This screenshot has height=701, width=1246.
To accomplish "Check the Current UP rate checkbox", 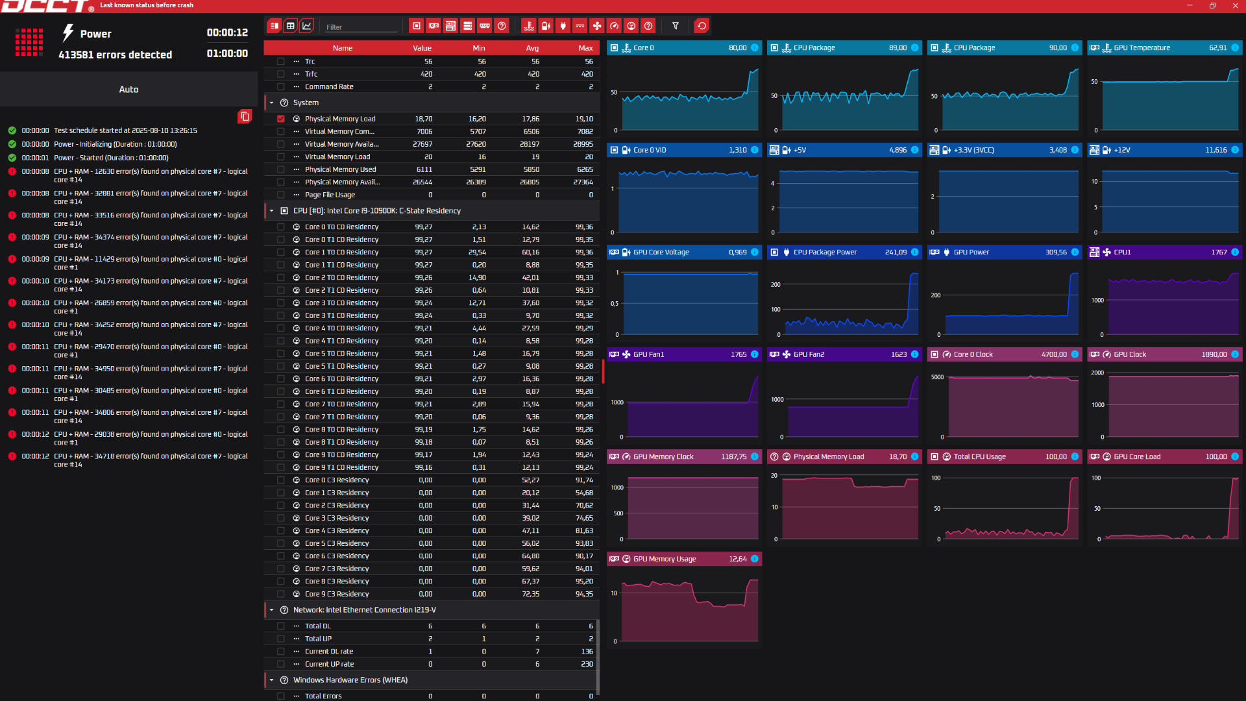I will [281, 664].
